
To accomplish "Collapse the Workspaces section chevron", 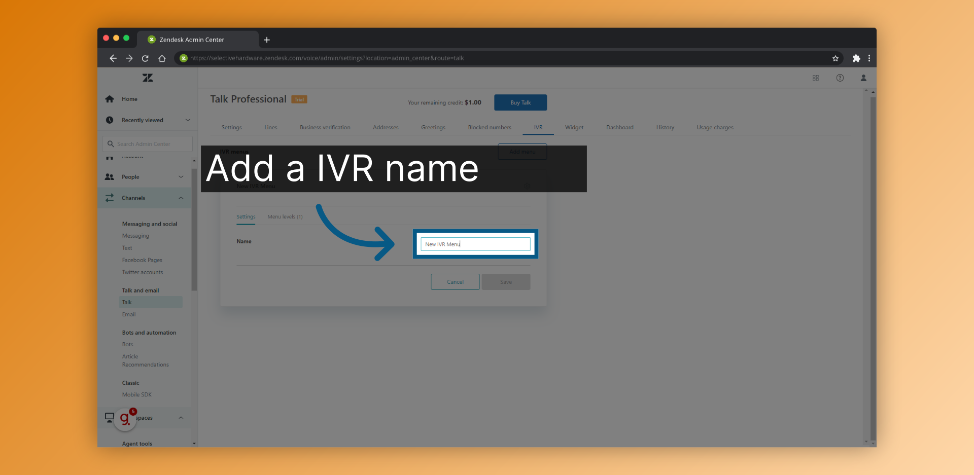I will coord(181,418).
